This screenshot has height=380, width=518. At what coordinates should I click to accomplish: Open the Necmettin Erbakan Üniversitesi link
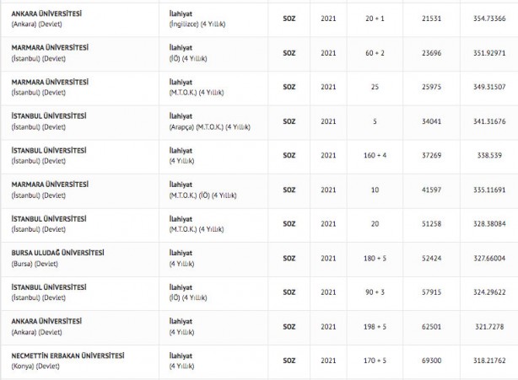[68, 355]
